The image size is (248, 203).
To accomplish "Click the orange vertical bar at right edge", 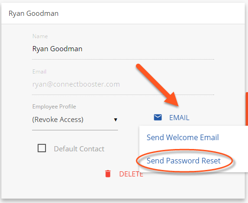I will 247,108.
